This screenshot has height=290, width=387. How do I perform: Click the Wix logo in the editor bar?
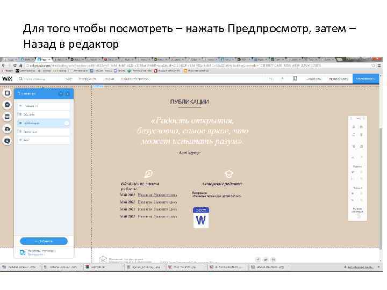tap(7, 78)
